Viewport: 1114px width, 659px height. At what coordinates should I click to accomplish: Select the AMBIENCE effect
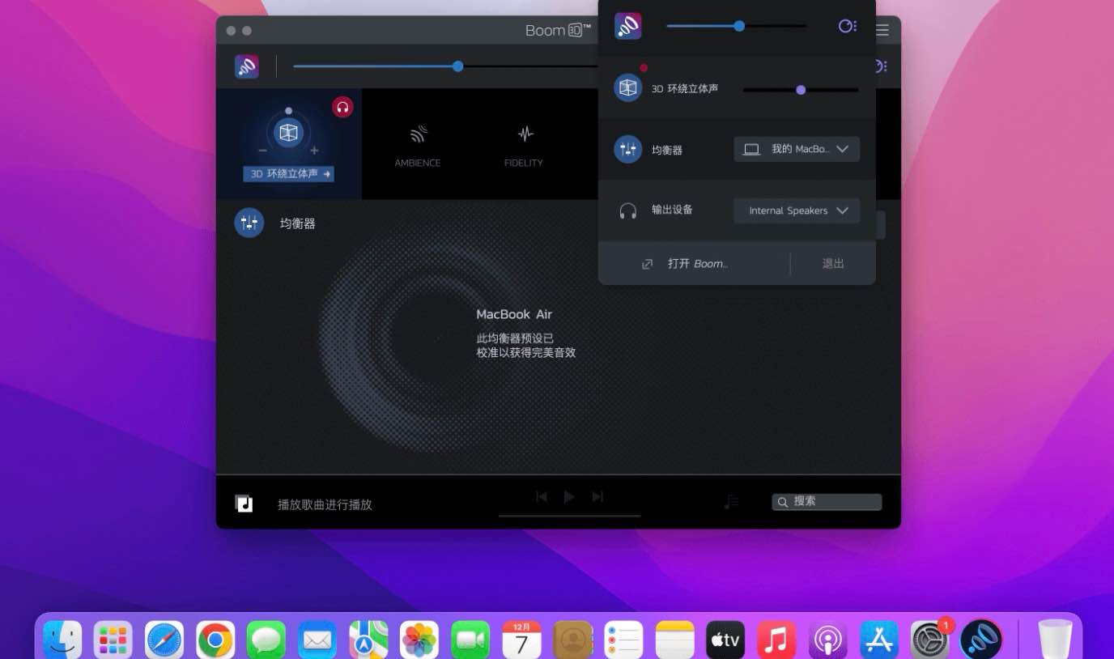point(418,146)
